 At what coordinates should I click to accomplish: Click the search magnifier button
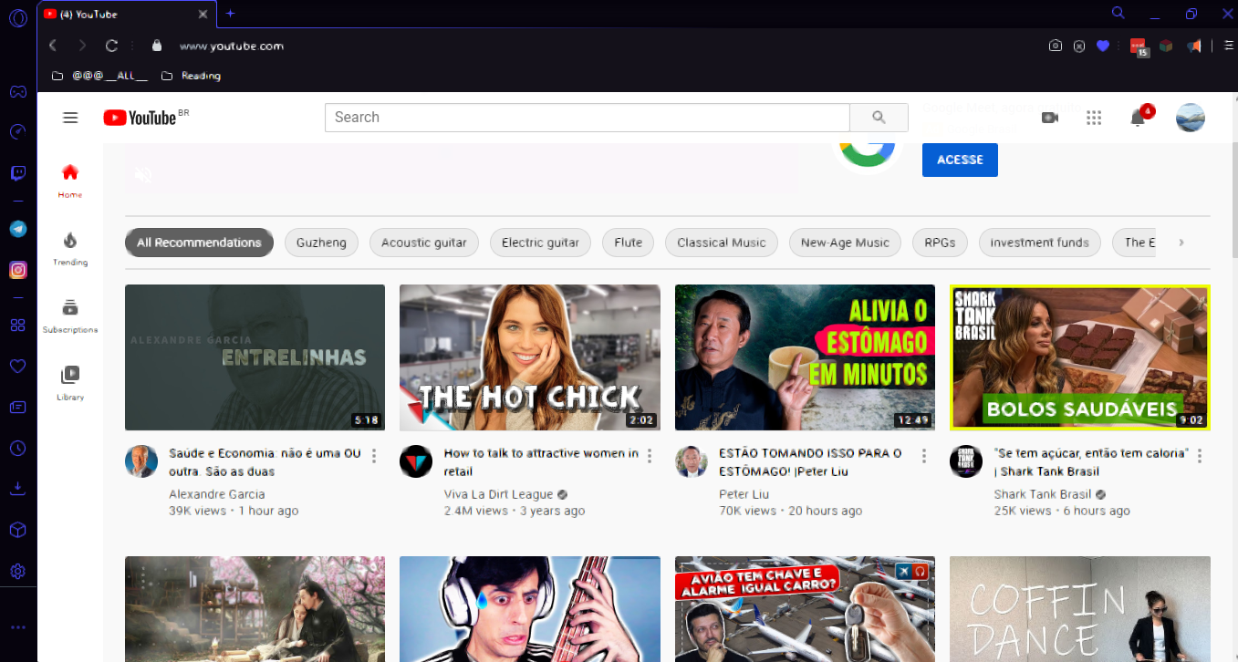(879, 118)
